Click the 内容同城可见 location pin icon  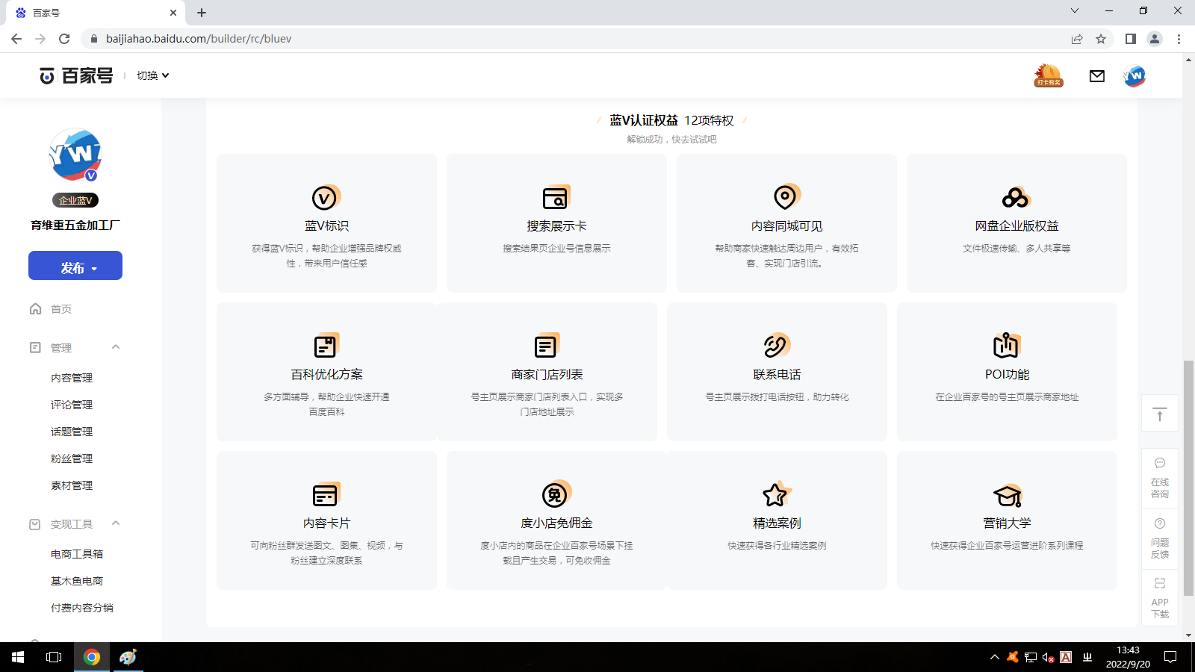pos(785,197)
